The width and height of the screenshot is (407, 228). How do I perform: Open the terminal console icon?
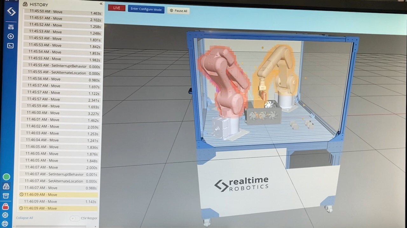click(x=10, y=45)
